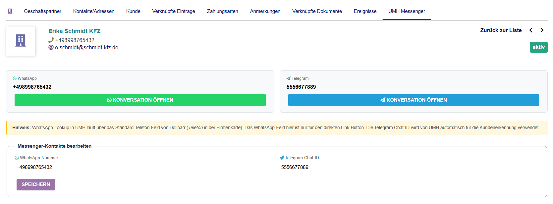
Task: Click into the WhatsApp-Nummer input field
Action: click(146, 167)
